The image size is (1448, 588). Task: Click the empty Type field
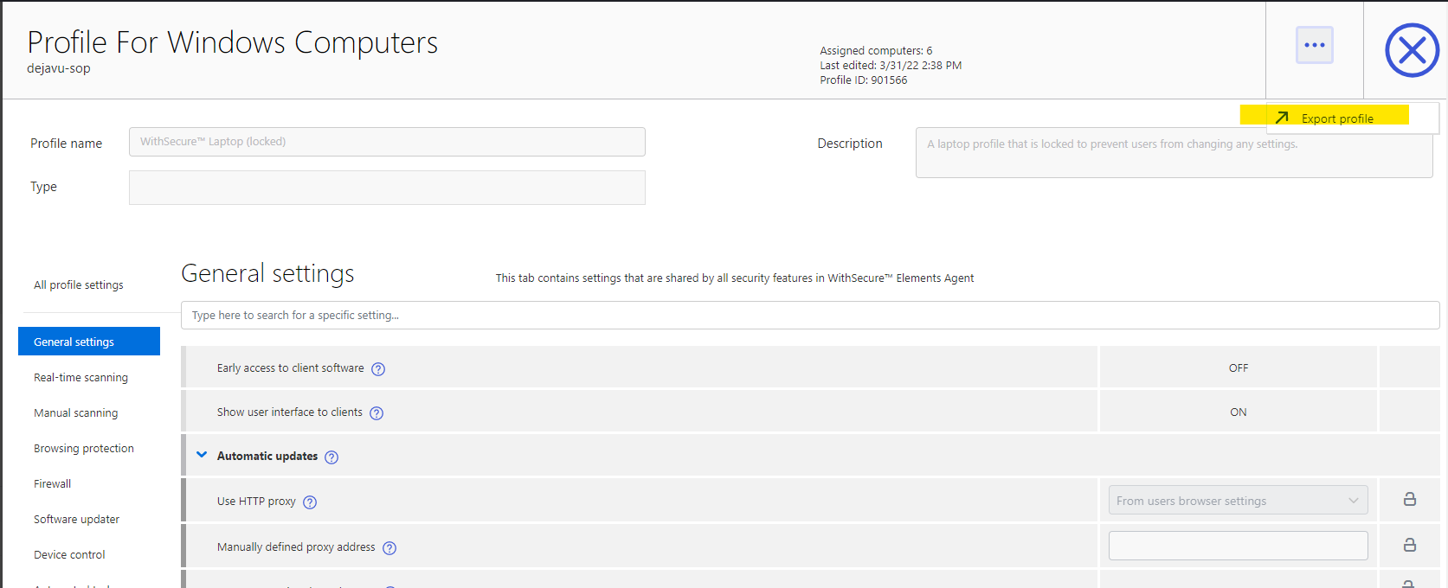tap(387, 188)
